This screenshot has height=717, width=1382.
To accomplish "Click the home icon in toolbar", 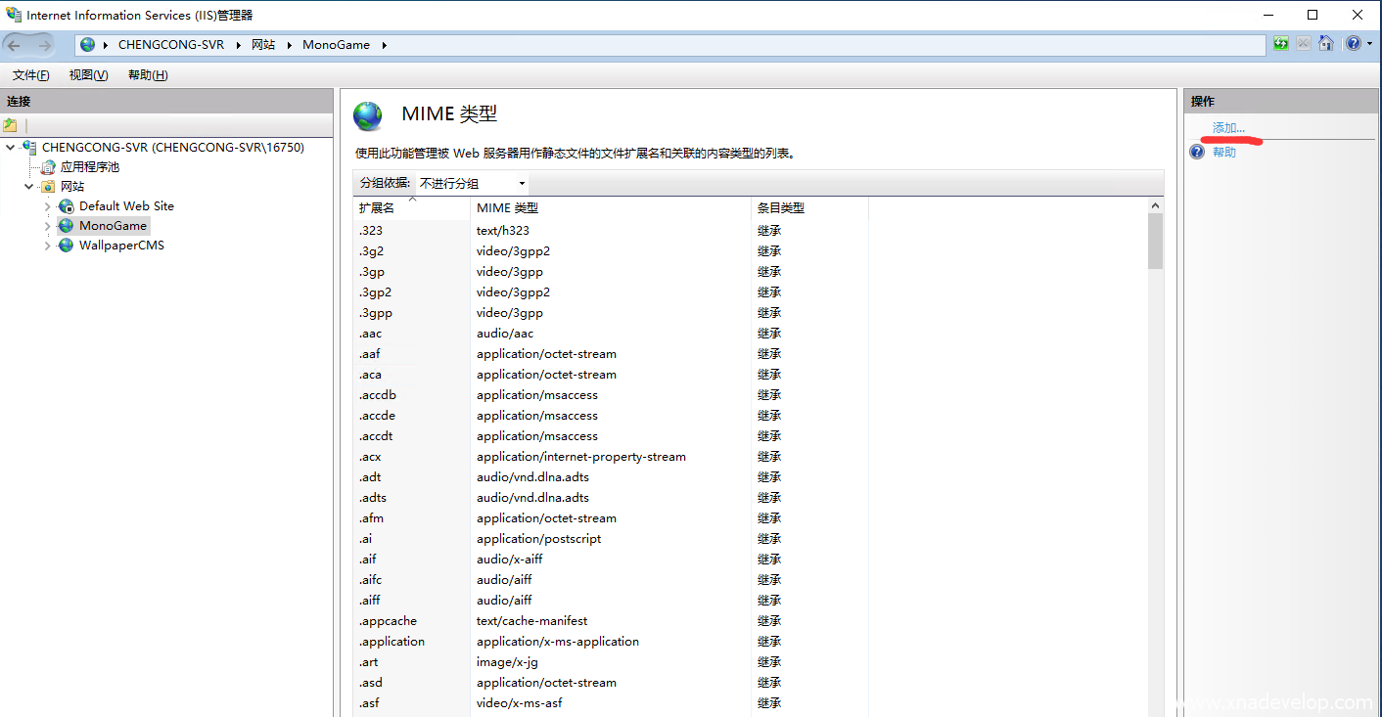I will (x=1326, y=44).
